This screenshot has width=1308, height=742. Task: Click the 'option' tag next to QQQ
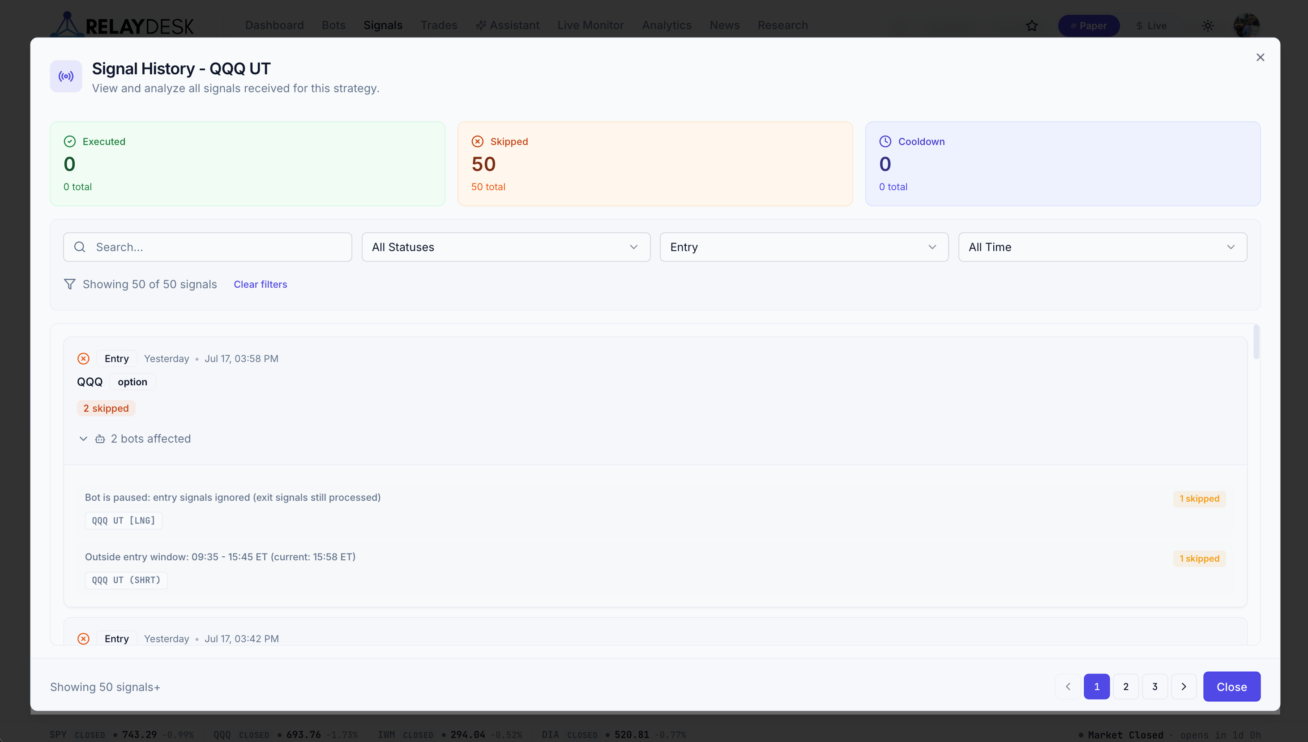pyautogui.click(x=133, y=382)
